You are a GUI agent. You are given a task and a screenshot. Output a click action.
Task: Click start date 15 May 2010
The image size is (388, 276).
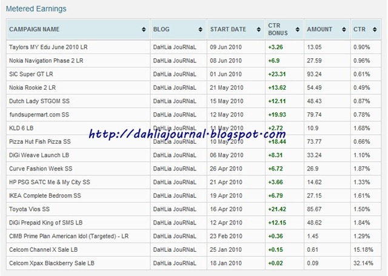pos(227,101)
